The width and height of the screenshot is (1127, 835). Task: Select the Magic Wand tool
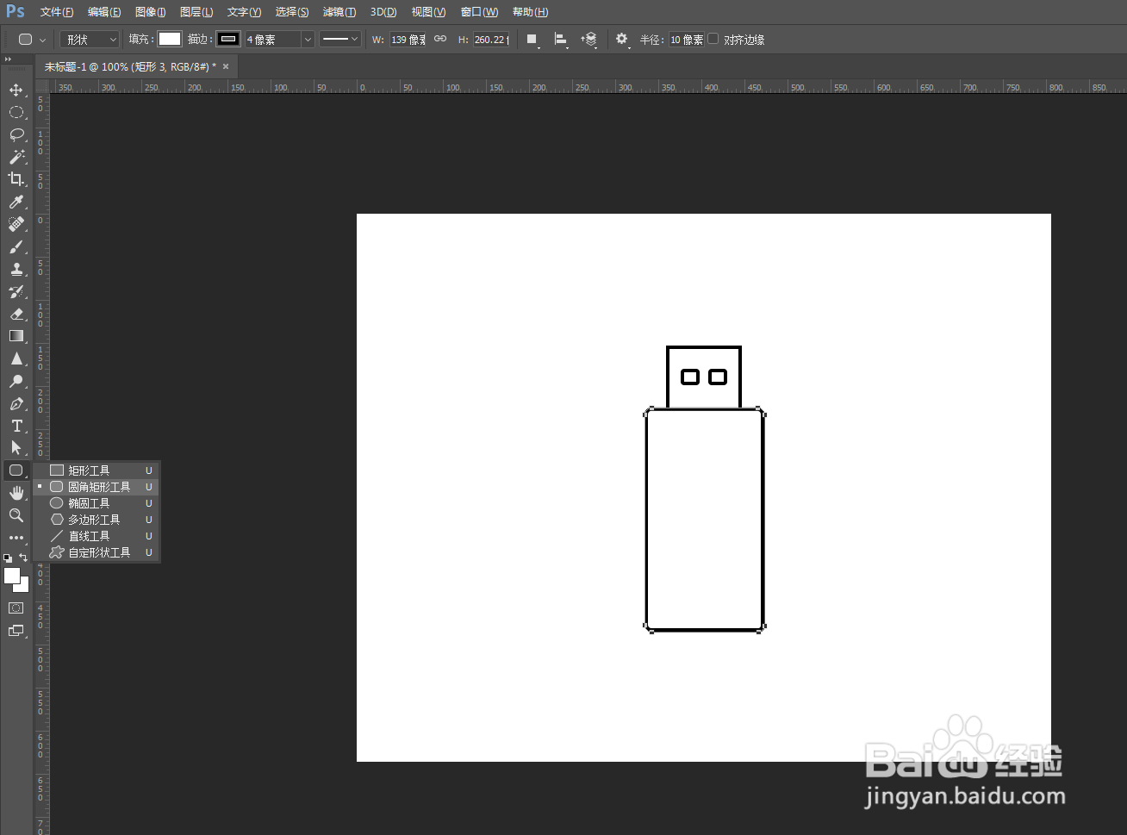pos(16,157)
